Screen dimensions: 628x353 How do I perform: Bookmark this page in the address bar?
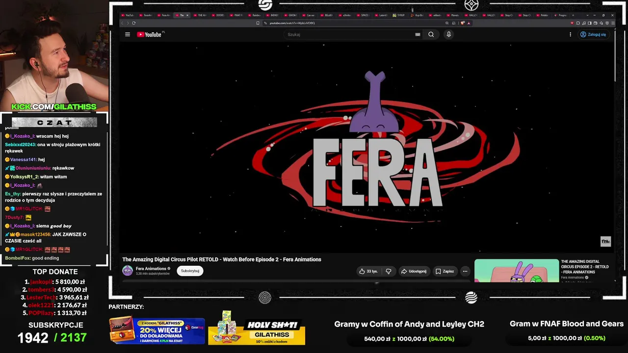point(258,23)
